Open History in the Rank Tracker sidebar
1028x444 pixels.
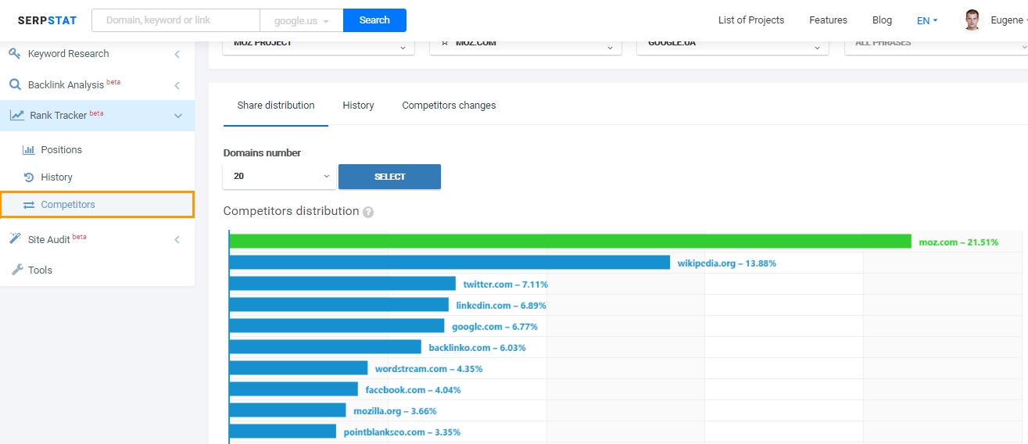[x=56, y=177]
